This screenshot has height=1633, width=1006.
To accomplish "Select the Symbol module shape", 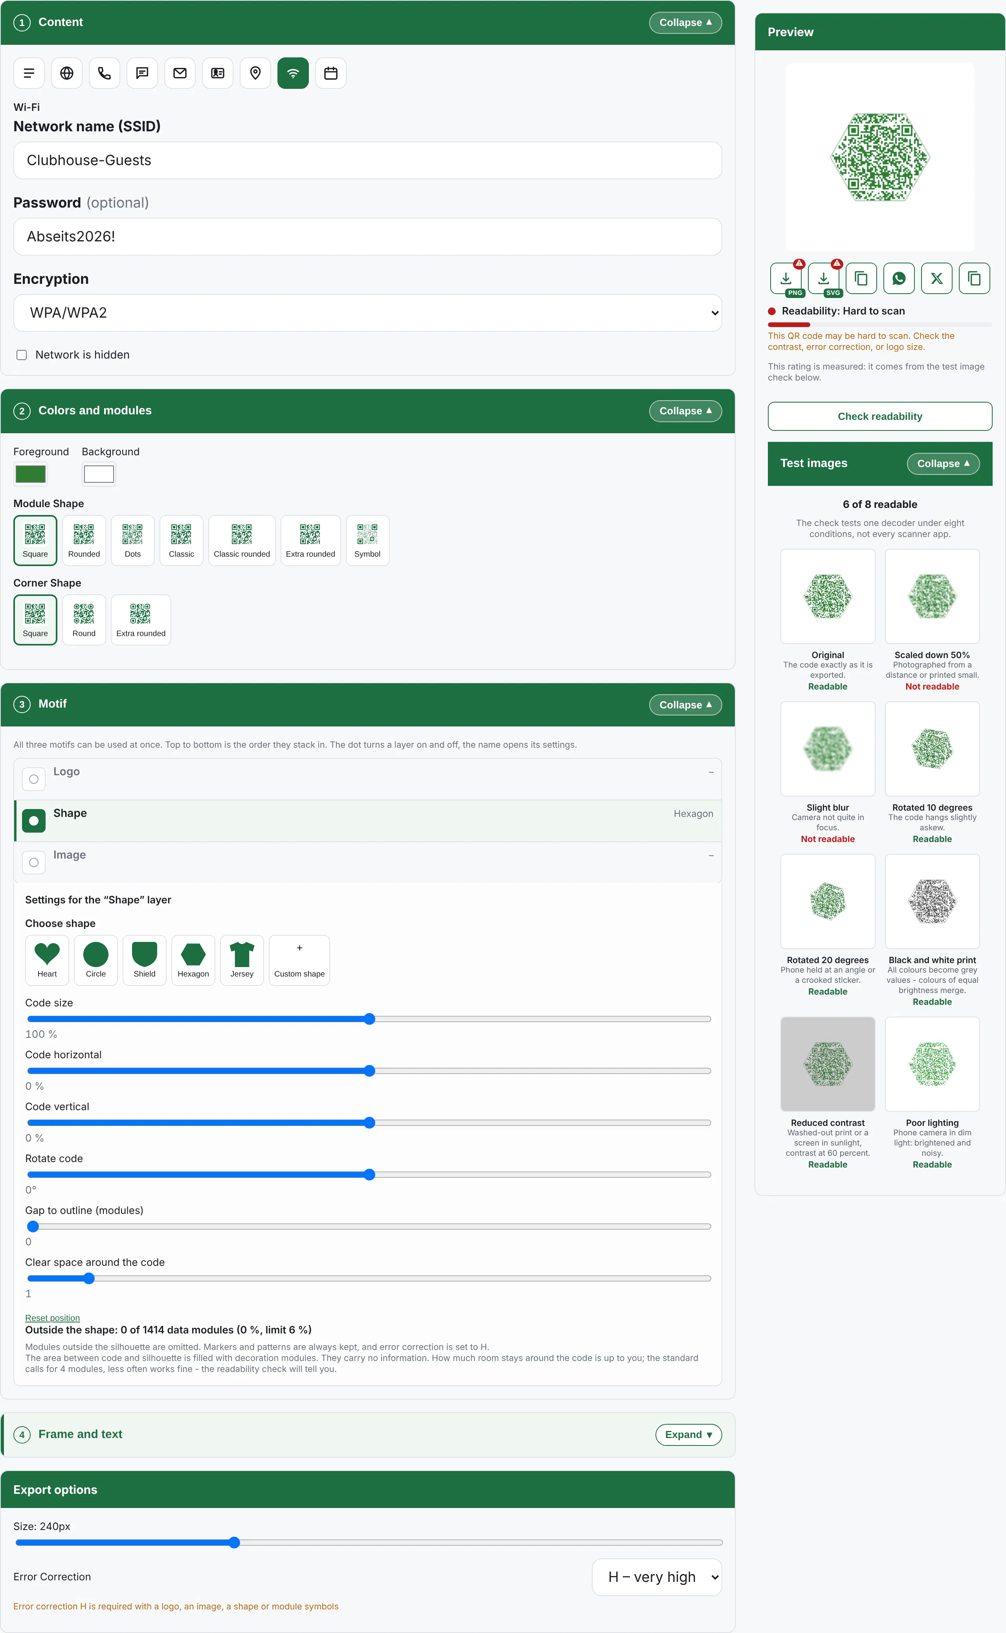I will (x=367, y=541).
